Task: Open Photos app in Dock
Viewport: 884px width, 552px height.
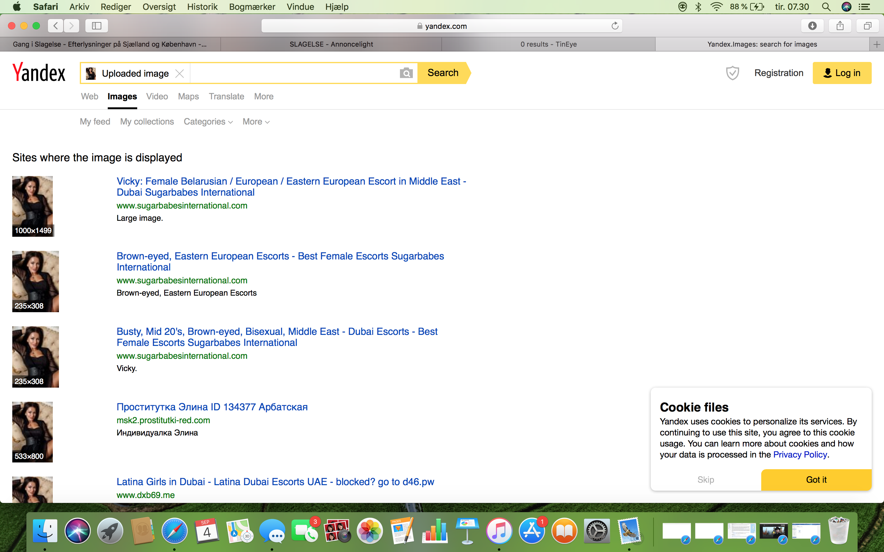Action: pos(370,531)
